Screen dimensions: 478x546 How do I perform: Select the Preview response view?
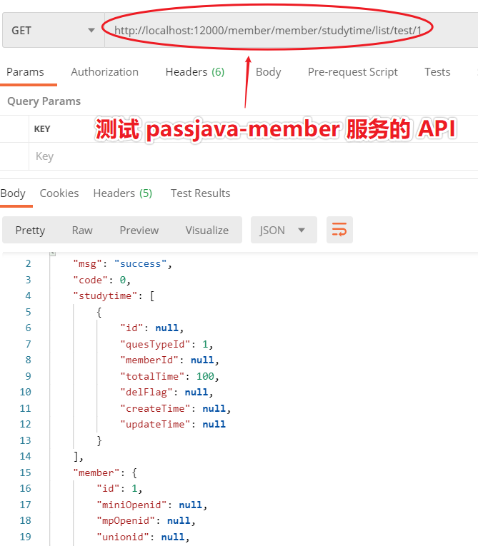pyautogui.click(x=139, y=230)
